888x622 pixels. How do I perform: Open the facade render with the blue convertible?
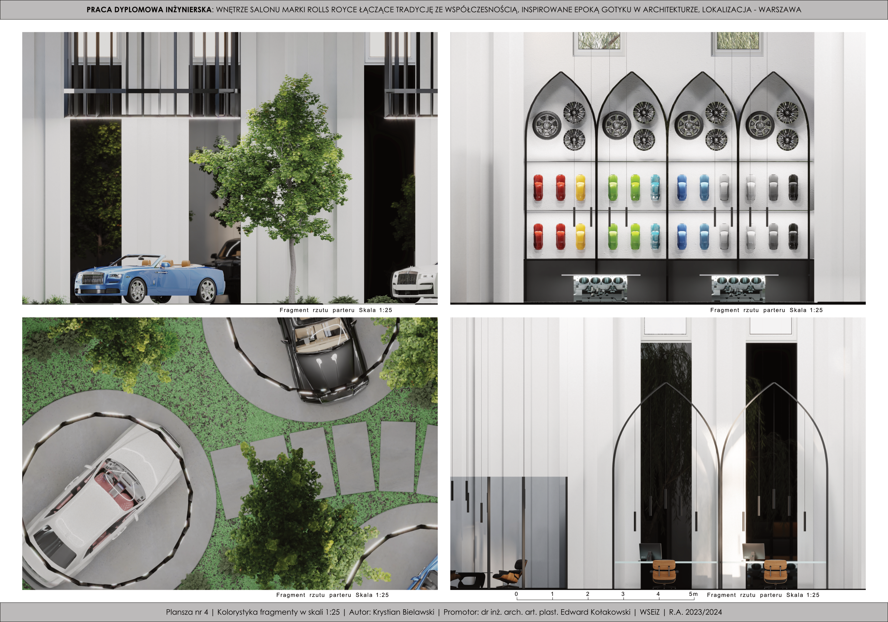[x=230, y=168]
